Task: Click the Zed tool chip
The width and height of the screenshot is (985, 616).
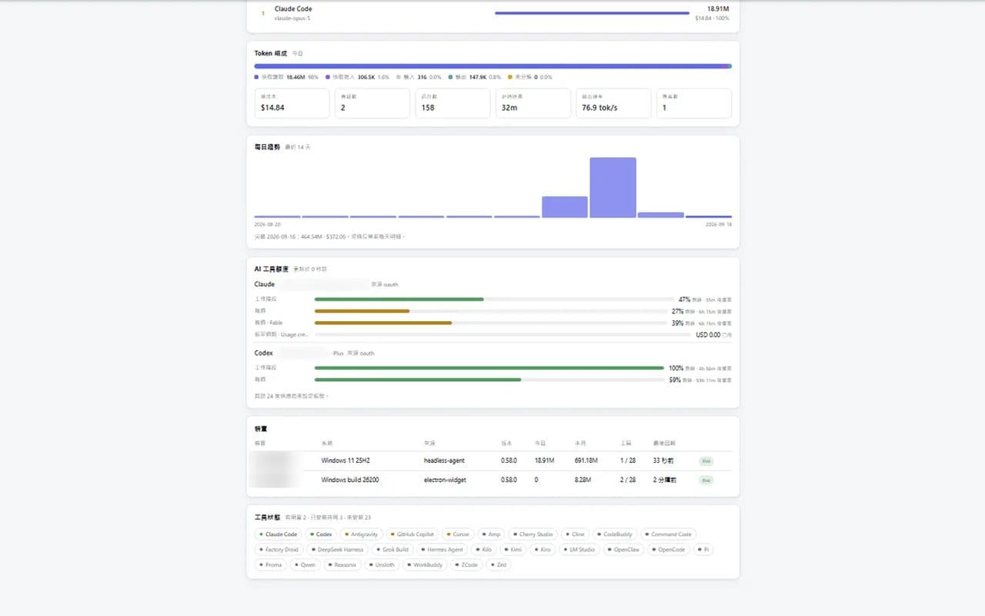Action: point(499,564)
